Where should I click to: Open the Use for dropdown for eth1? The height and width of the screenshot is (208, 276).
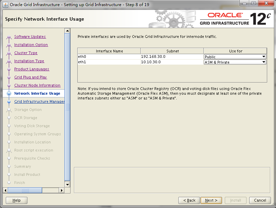(235, 62)
